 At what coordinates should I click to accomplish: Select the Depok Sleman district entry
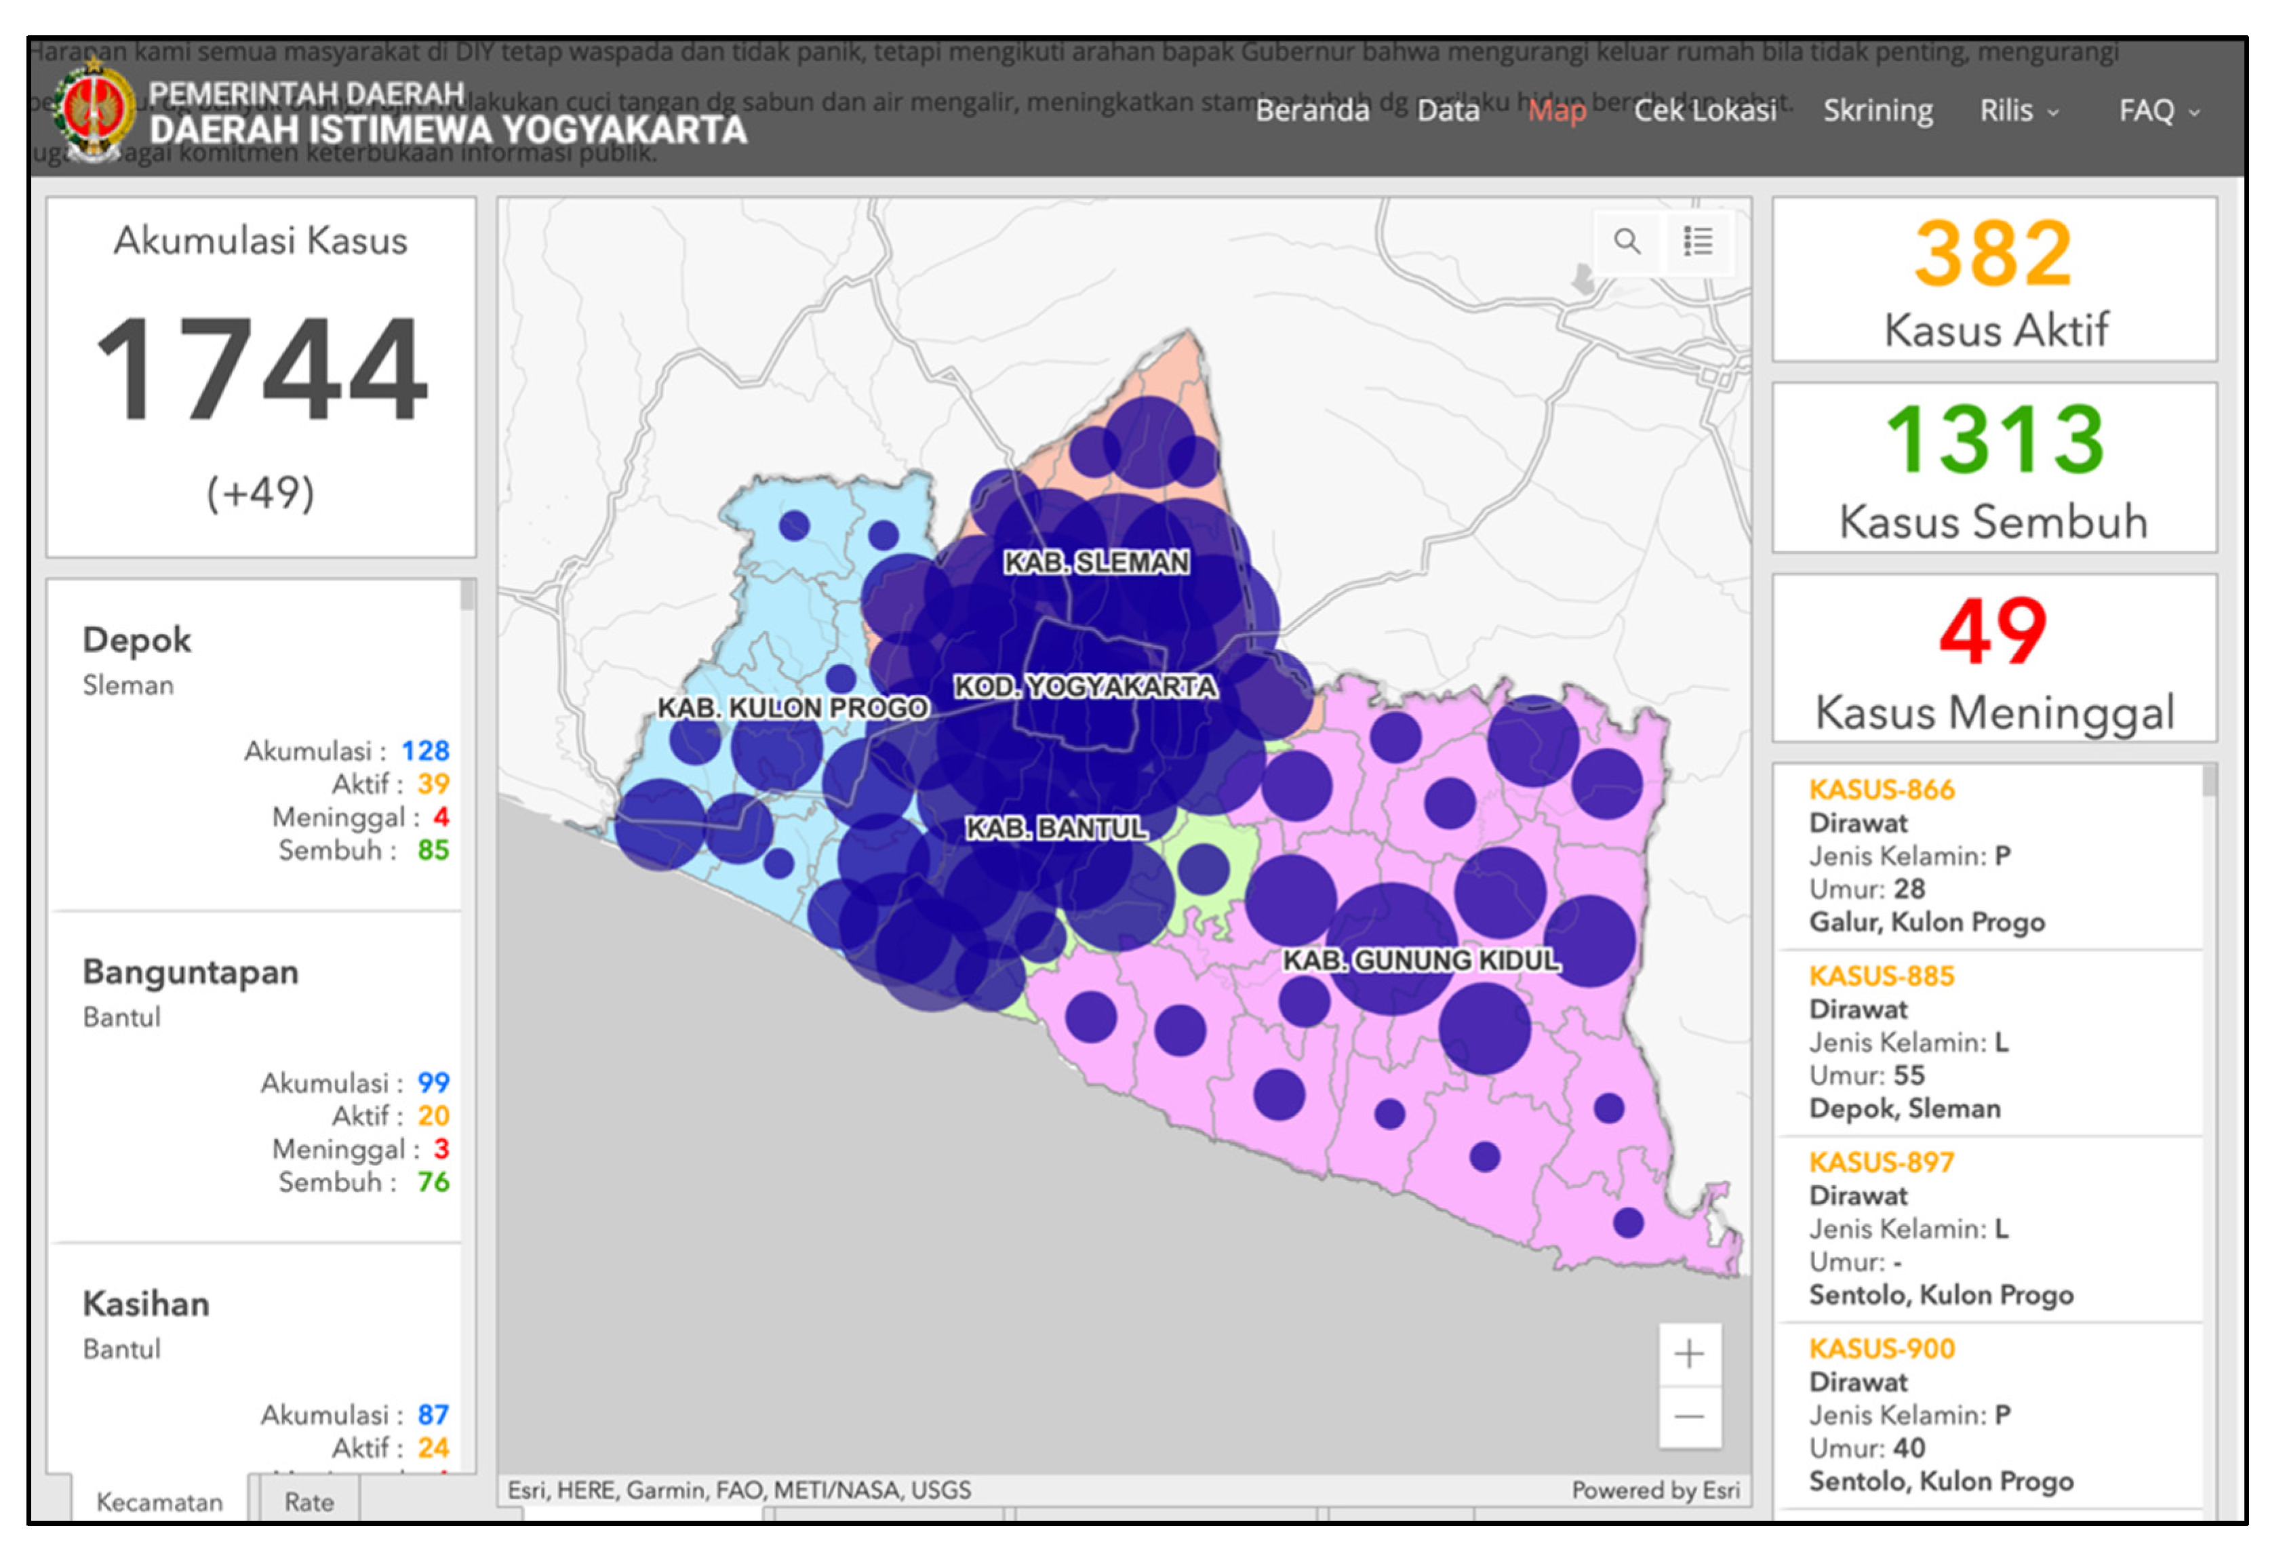(x=138, y=641)
